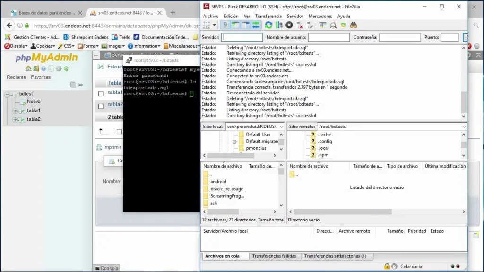The width and height of the screenshot is (484, 272).
Task: Toggle processing of the transfer queue
Action: [x=279, y=25]
